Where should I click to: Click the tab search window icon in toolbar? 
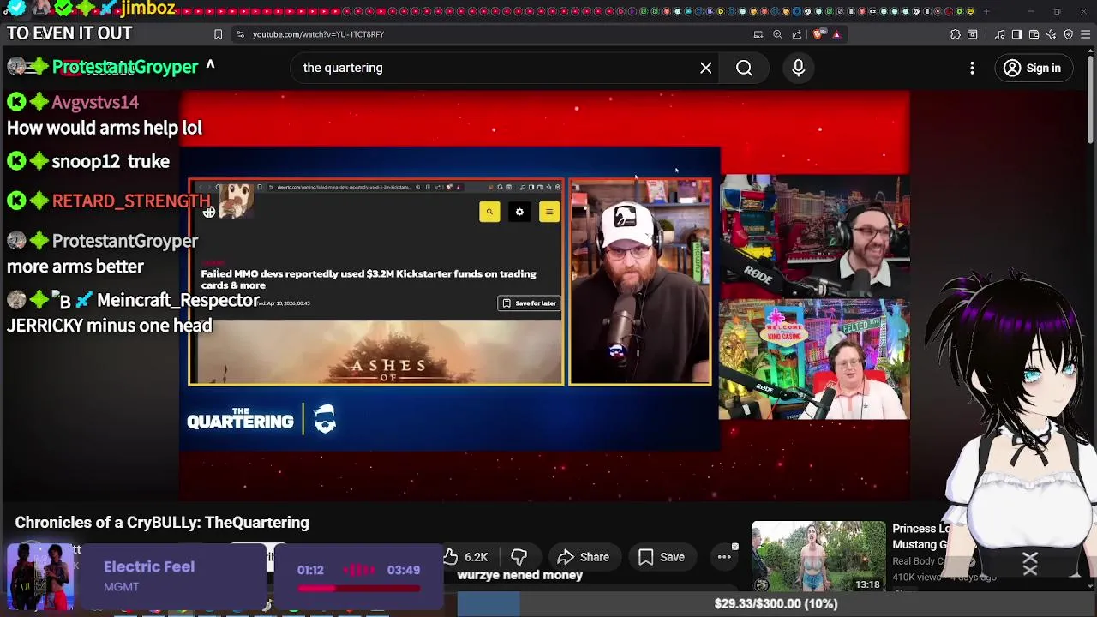(x=973, y=34)
